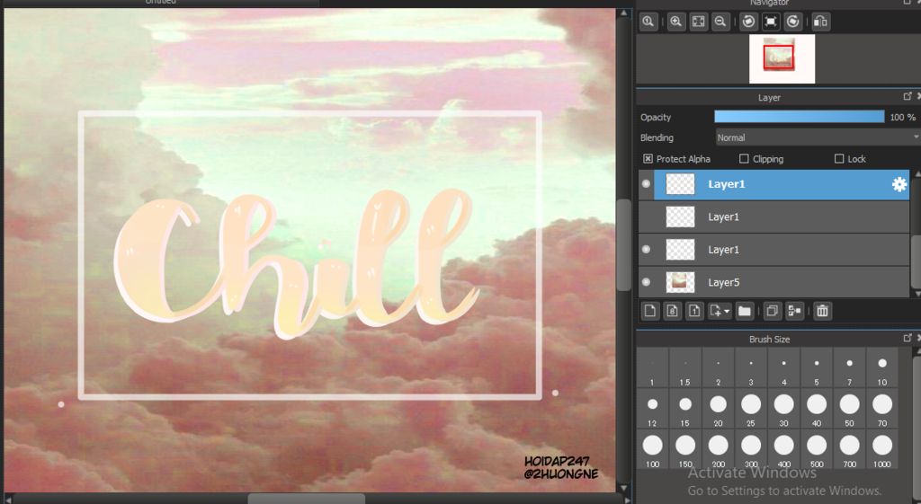The width and height of the screenshot is (921, 504).
Task: Choose brush size 300
Action: coord(751,450)
